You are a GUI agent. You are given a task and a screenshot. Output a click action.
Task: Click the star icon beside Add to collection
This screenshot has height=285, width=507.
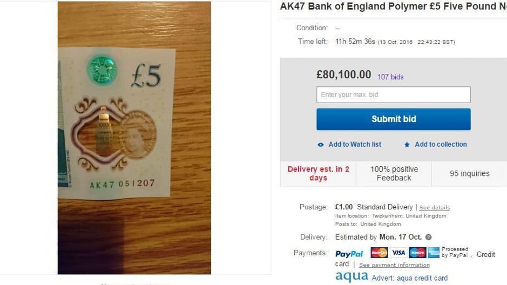point(407,145)
